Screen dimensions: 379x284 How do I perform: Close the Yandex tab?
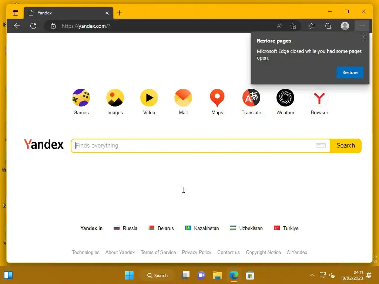point(107,13)
